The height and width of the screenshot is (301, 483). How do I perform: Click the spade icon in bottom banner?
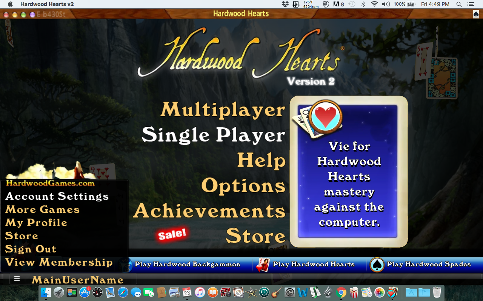[377, 265]
